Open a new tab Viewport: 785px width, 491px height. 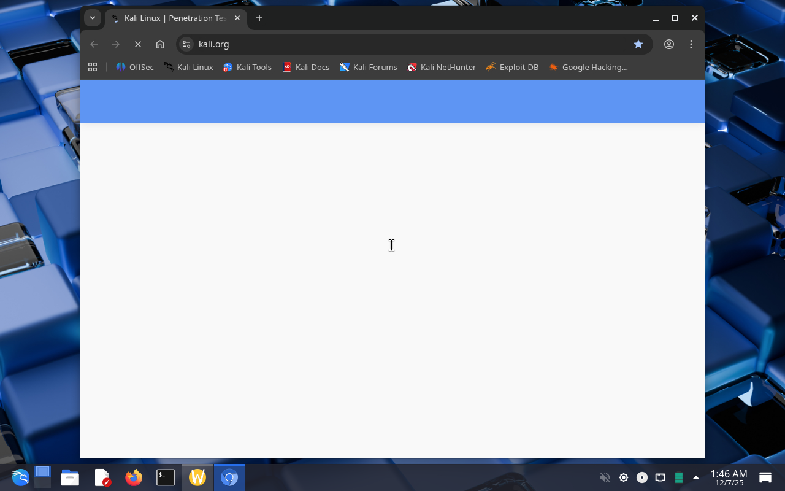coord(259,18)
